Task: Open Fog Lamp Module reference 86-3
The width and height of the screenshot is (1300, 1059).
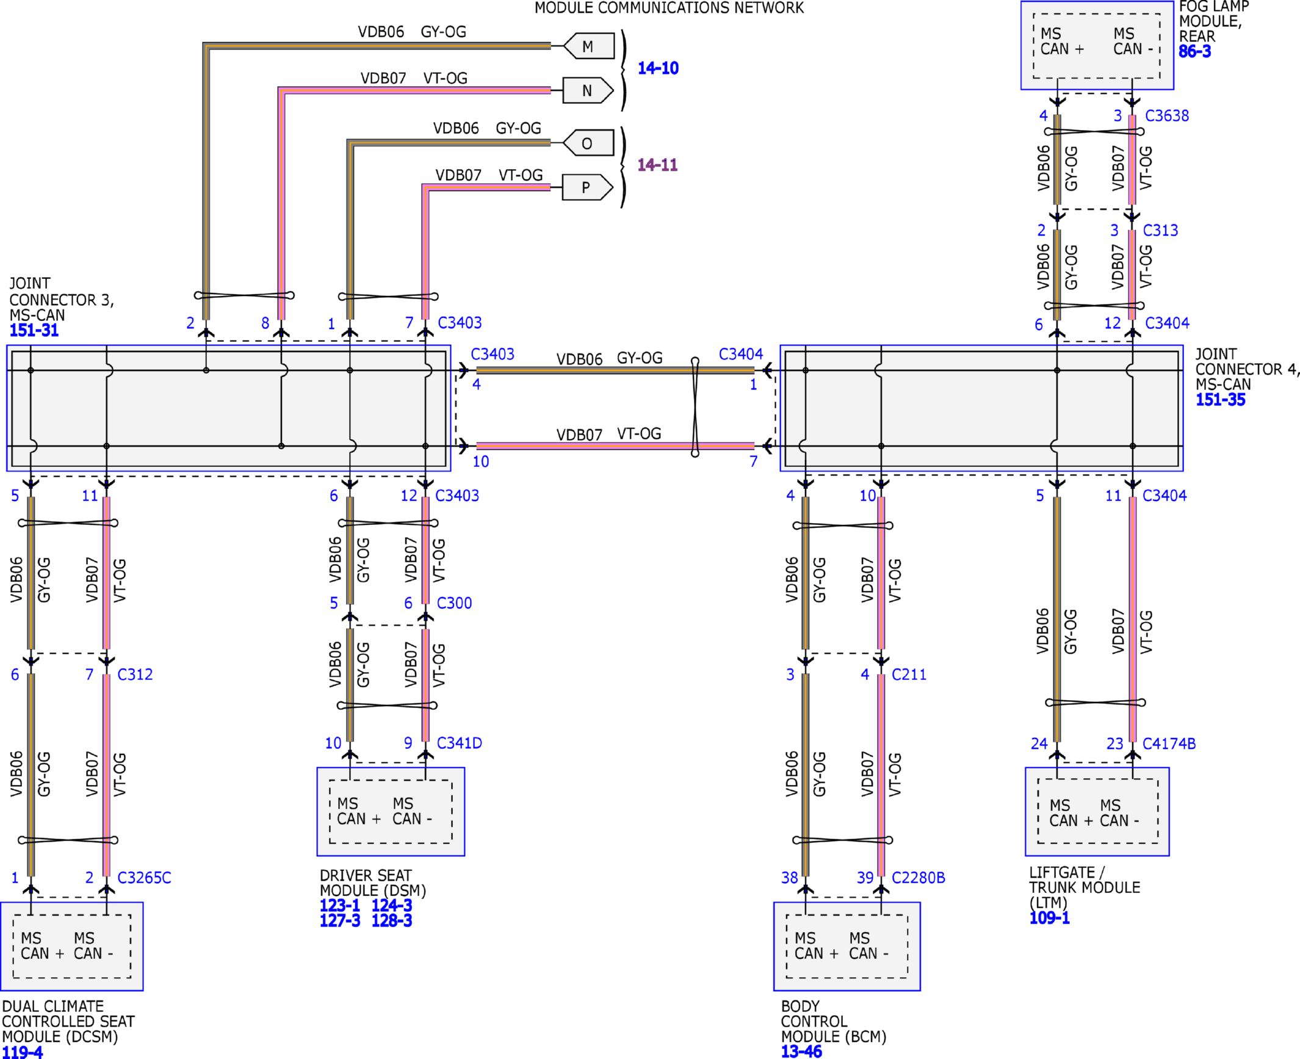Action: 1194,51
